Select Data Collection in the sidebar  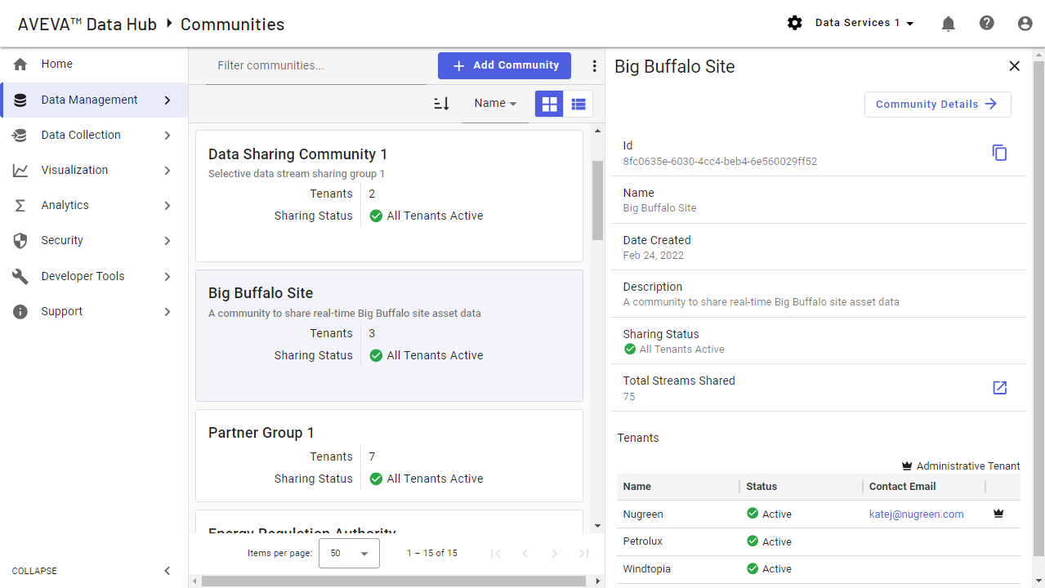coord(94,135)
